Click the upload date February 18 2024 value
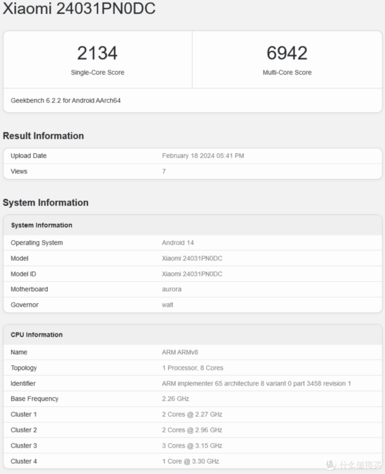This screenshot has width=385, height=474. tap(203, 155)
